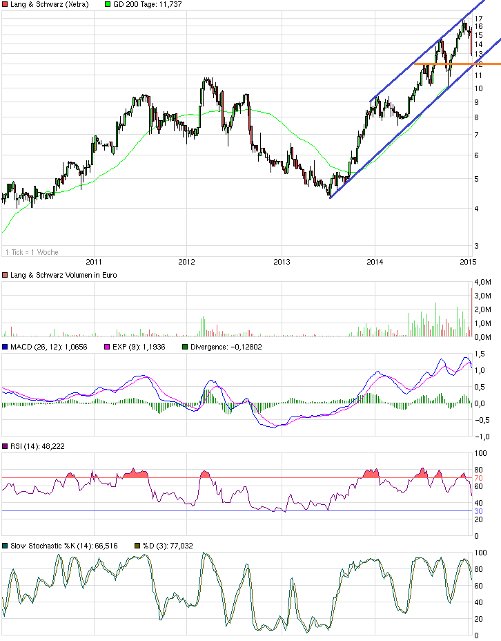This screenshot has width=501, height=641.
Task: Click the green GD 200 Tage legend swatch
Action: 108,5
